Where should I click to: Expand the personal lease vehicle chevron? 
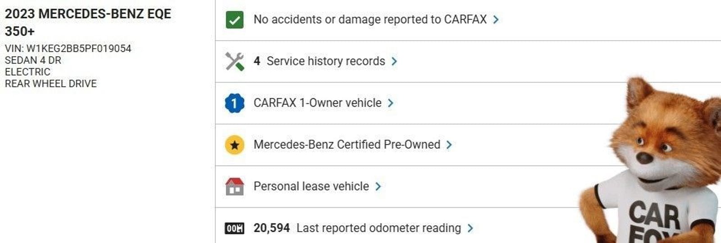pyautogui.click(x=378, y=186)
